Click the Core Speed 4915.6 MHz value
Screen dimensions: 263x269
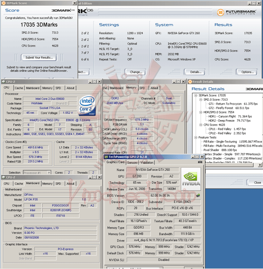pos(36,147)
